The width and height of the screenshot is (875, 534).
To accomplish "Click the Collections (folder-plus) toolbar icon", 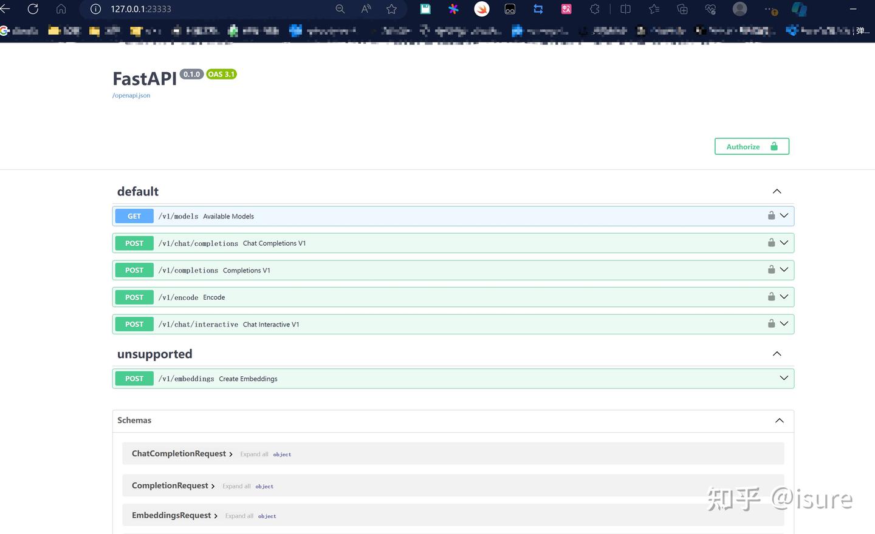I will [682, 8].
